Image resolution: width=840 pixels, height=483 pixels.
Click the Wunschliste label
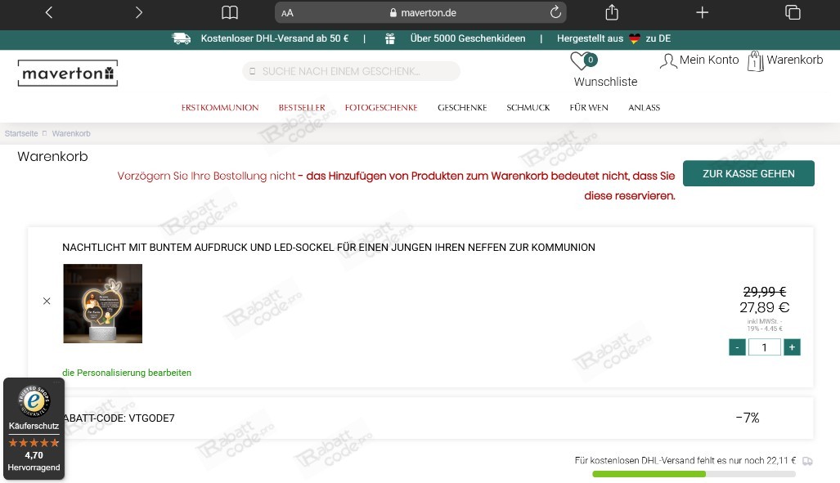coord(605,82)
